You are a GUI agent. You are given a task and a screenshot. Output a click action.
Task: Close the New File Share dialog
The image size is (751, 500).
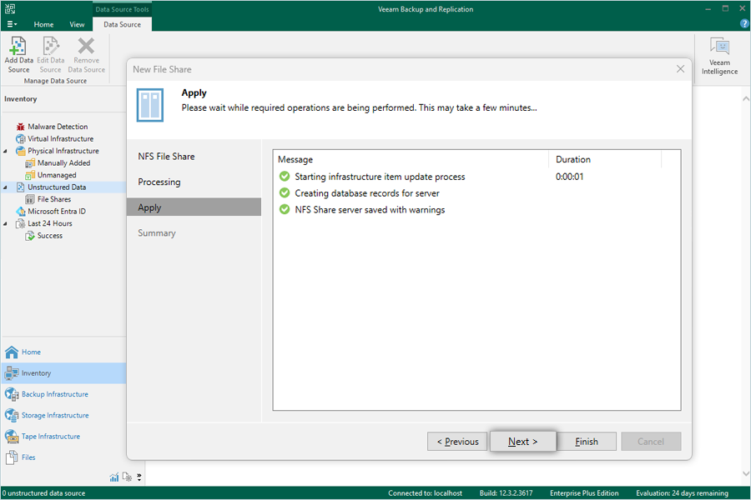(x=680, y=69)
